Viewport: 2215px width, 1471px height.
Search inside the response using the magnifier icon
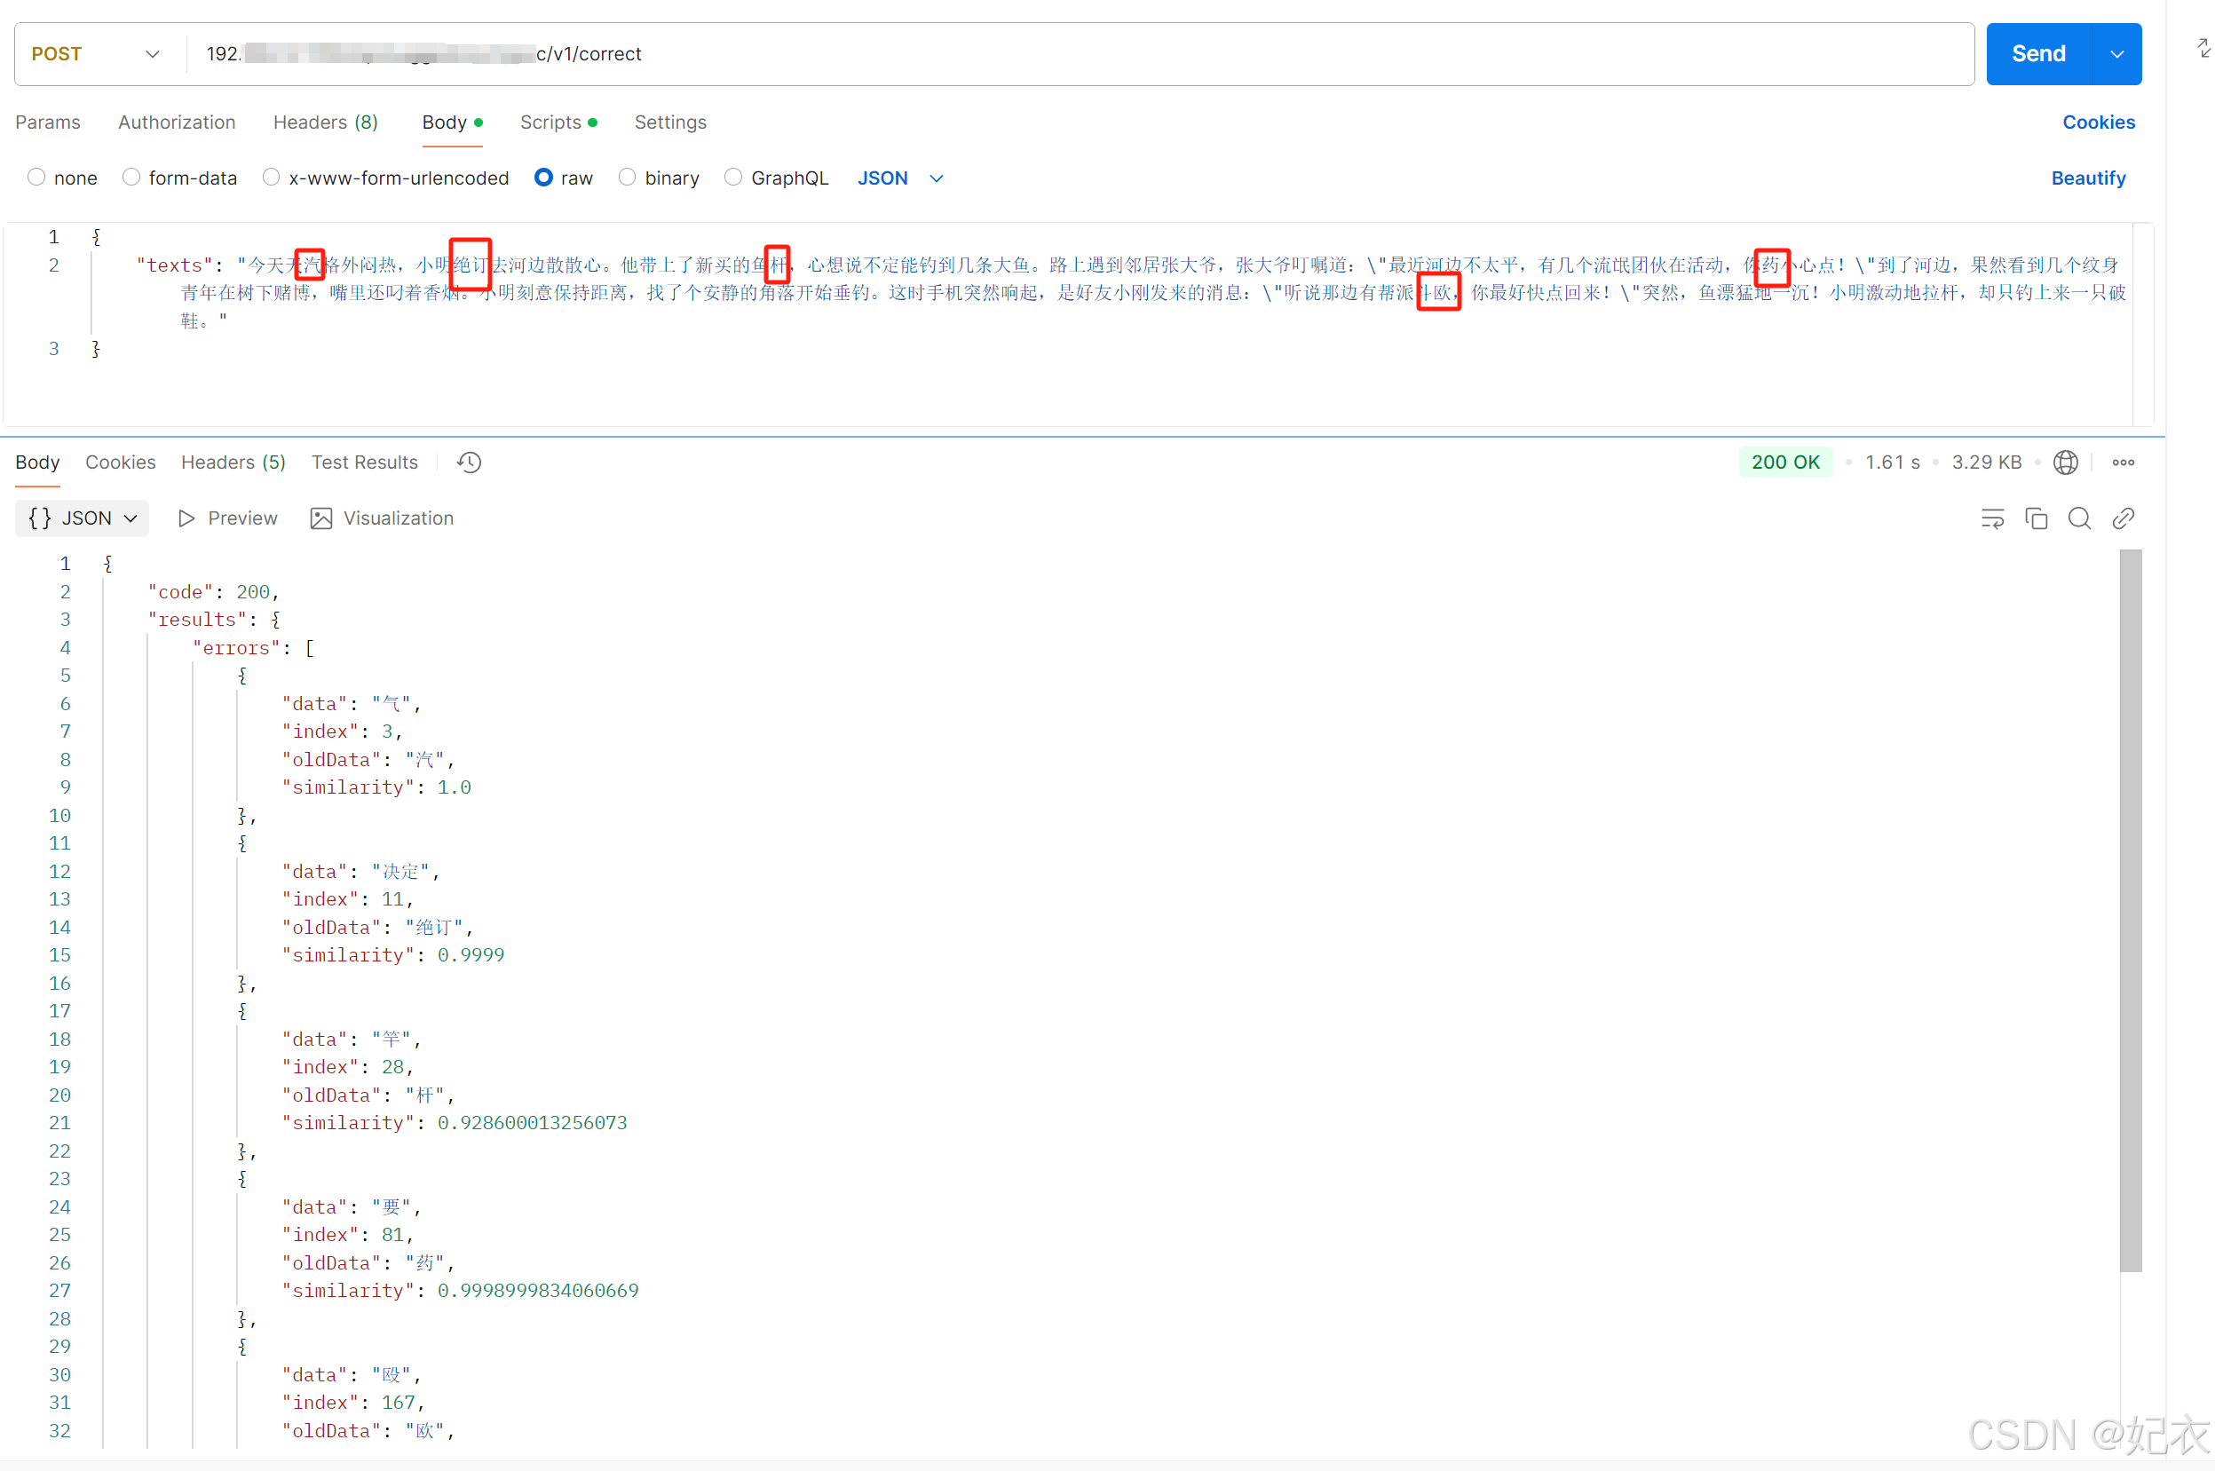[2080, 518]
